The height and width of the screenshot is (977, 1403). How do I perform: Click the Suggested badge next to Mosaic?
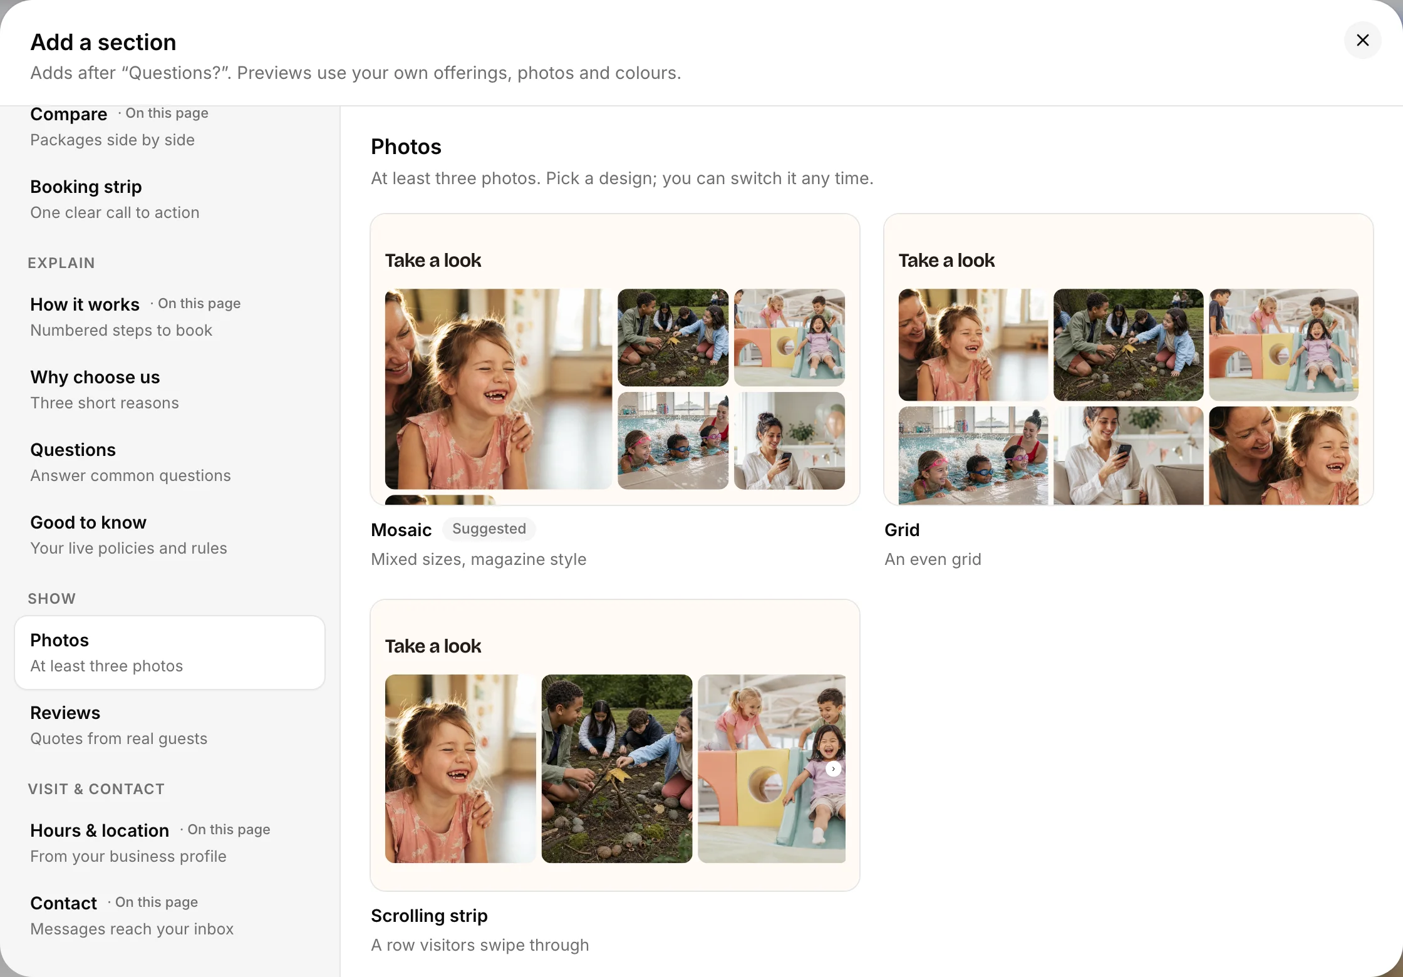pos(489,529)
